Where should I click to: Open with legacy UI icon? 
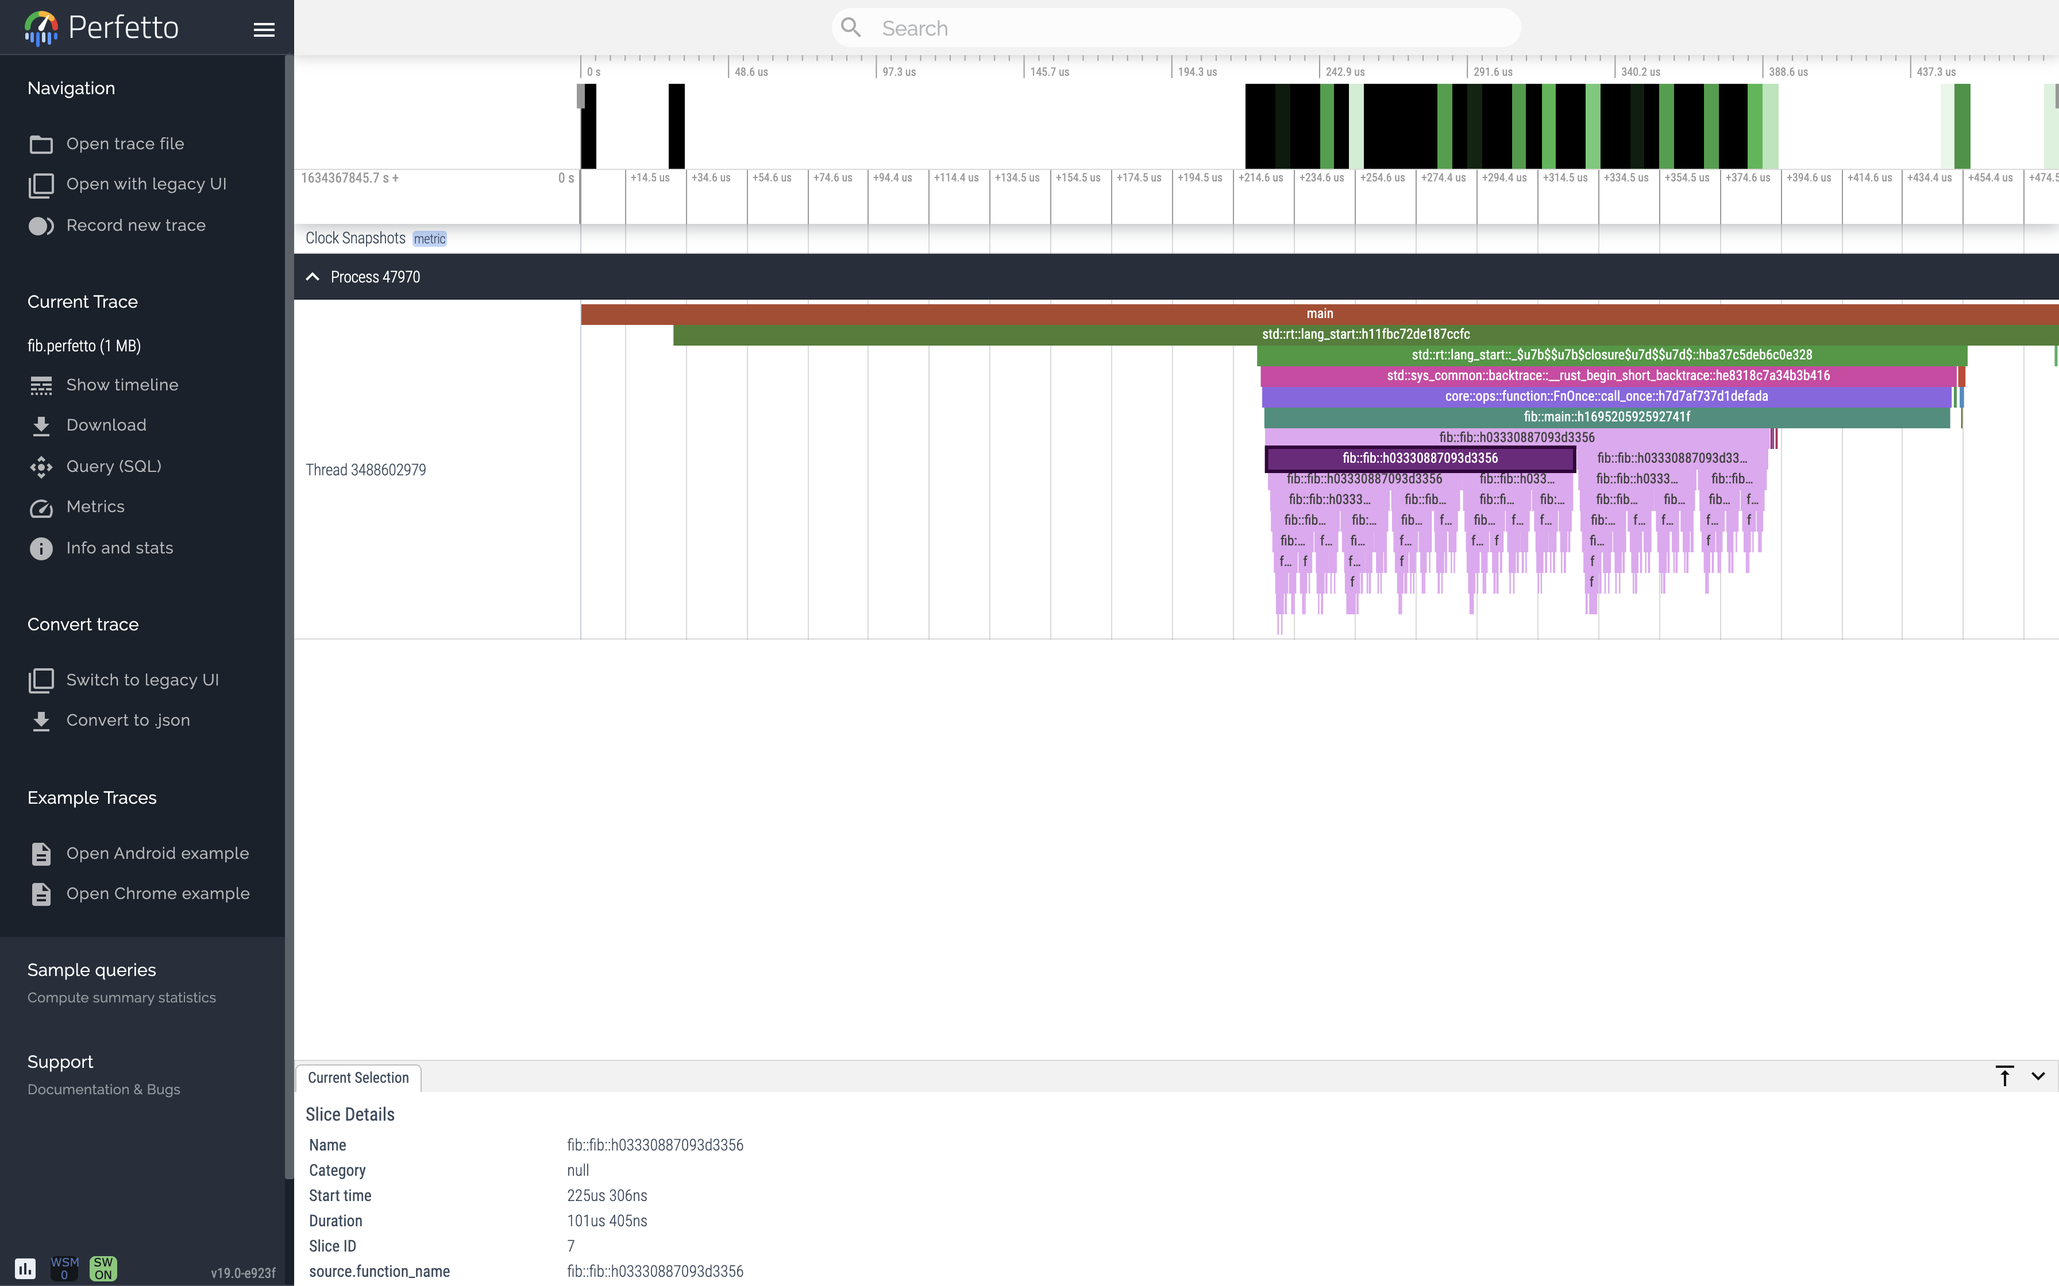[40, 184]
